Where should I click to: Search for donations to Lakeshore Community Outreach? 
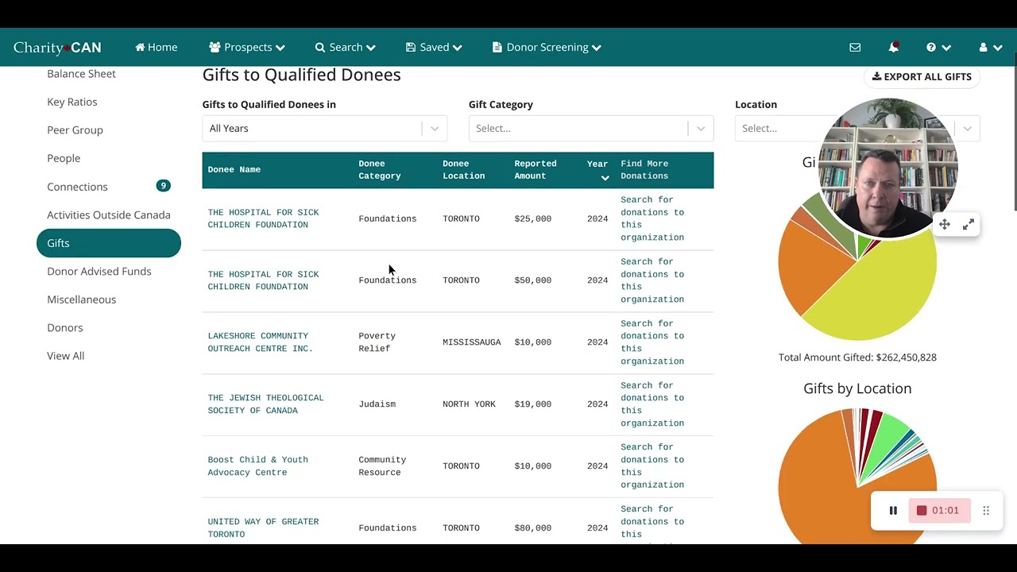pyautogui.click(x=652, y=342)
